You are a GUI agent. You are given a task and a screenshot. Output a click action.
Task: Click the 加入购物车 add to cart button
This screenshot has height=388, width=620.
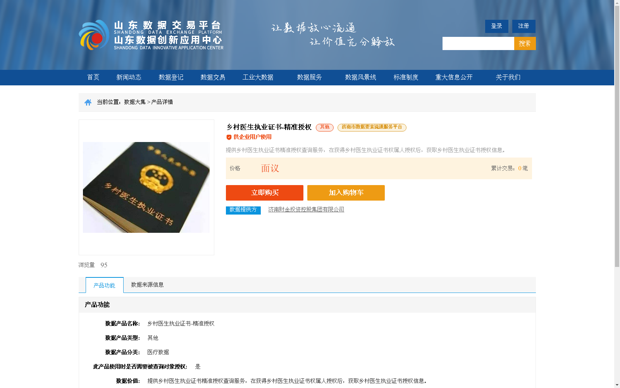point(346,193)
